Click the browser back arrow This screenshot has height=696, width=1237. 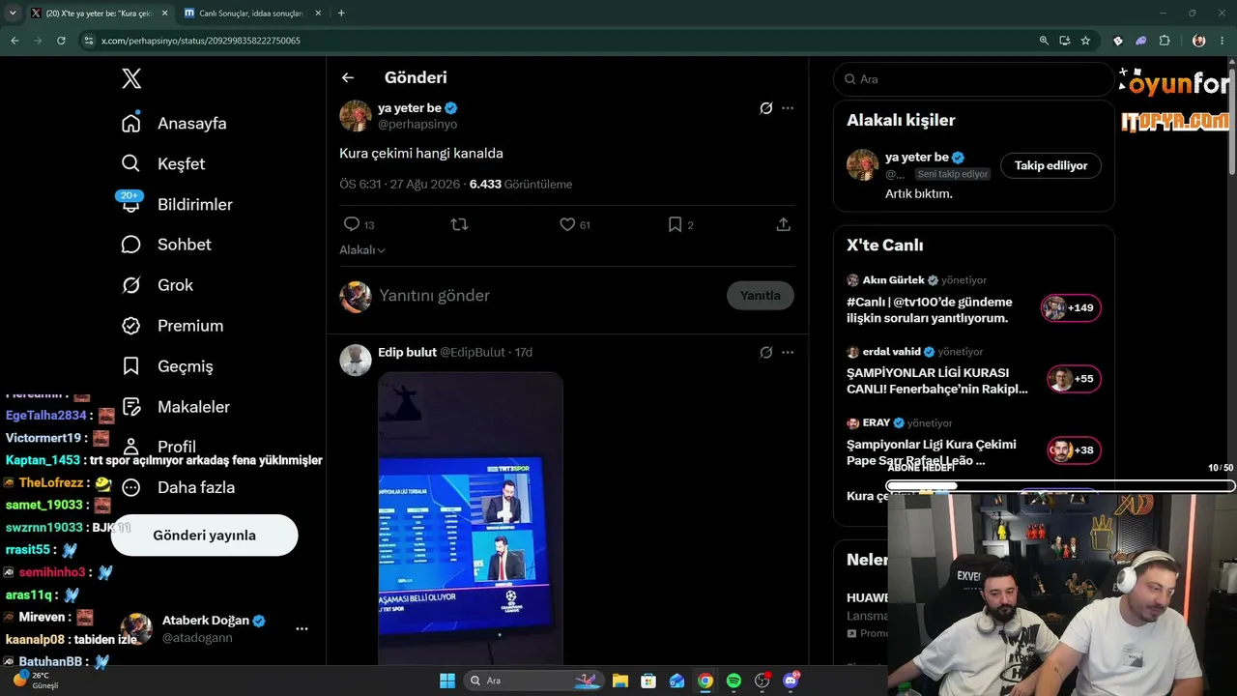point(14,41)
